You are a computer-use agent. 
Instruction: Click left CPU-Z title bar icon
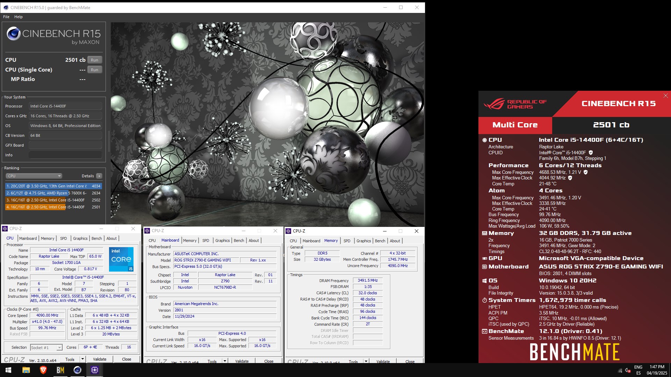[x=5, y=229]
